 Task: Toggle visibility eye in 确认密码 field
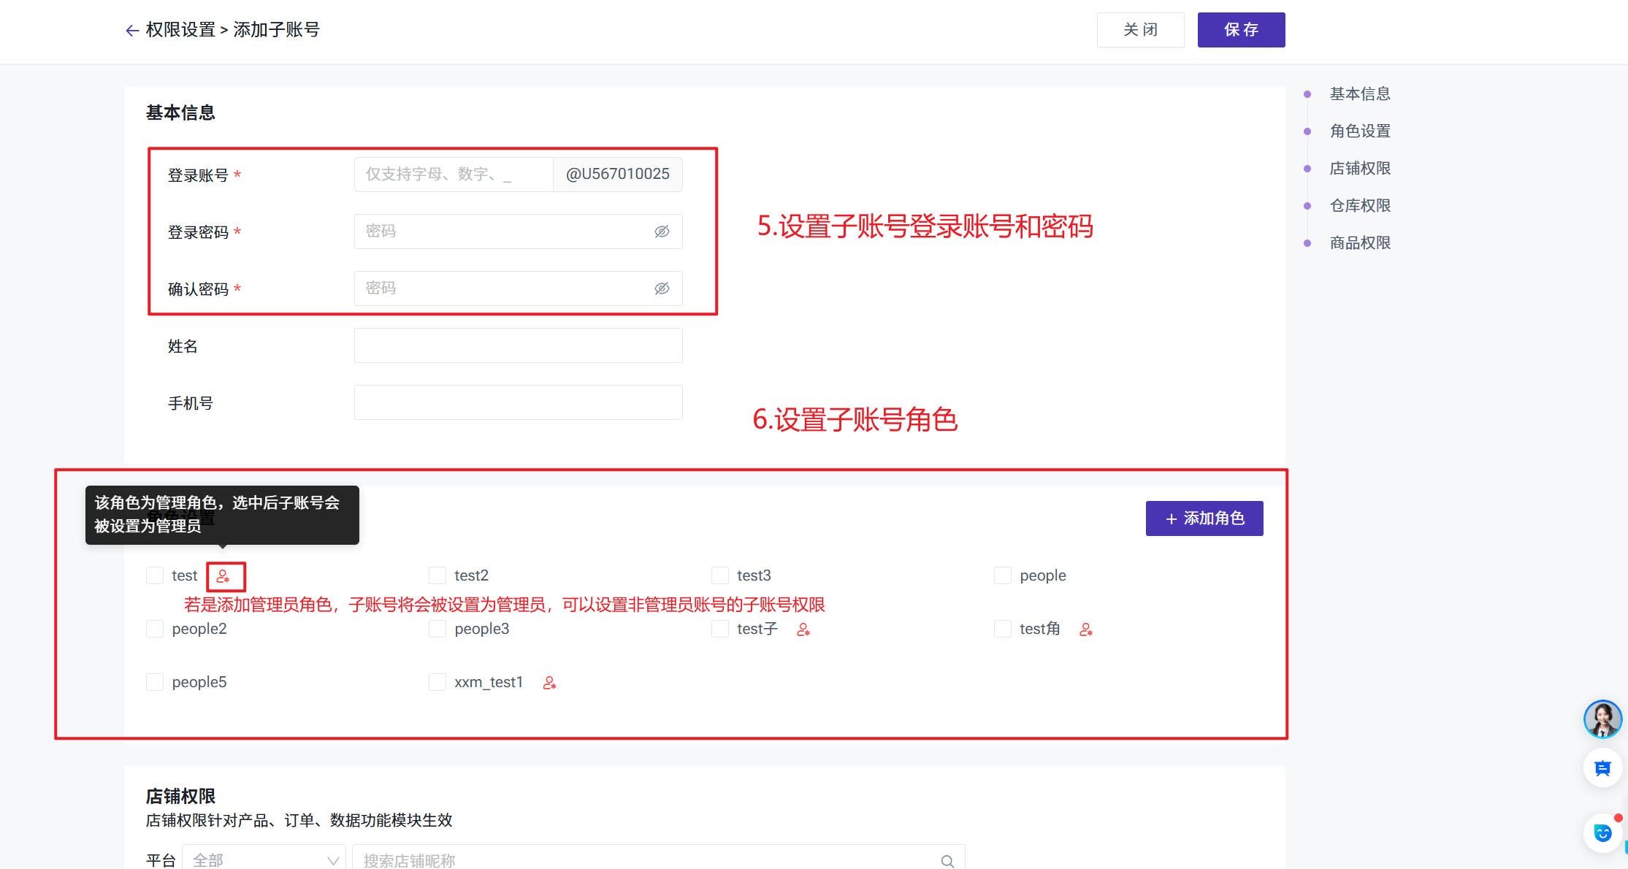662,288
